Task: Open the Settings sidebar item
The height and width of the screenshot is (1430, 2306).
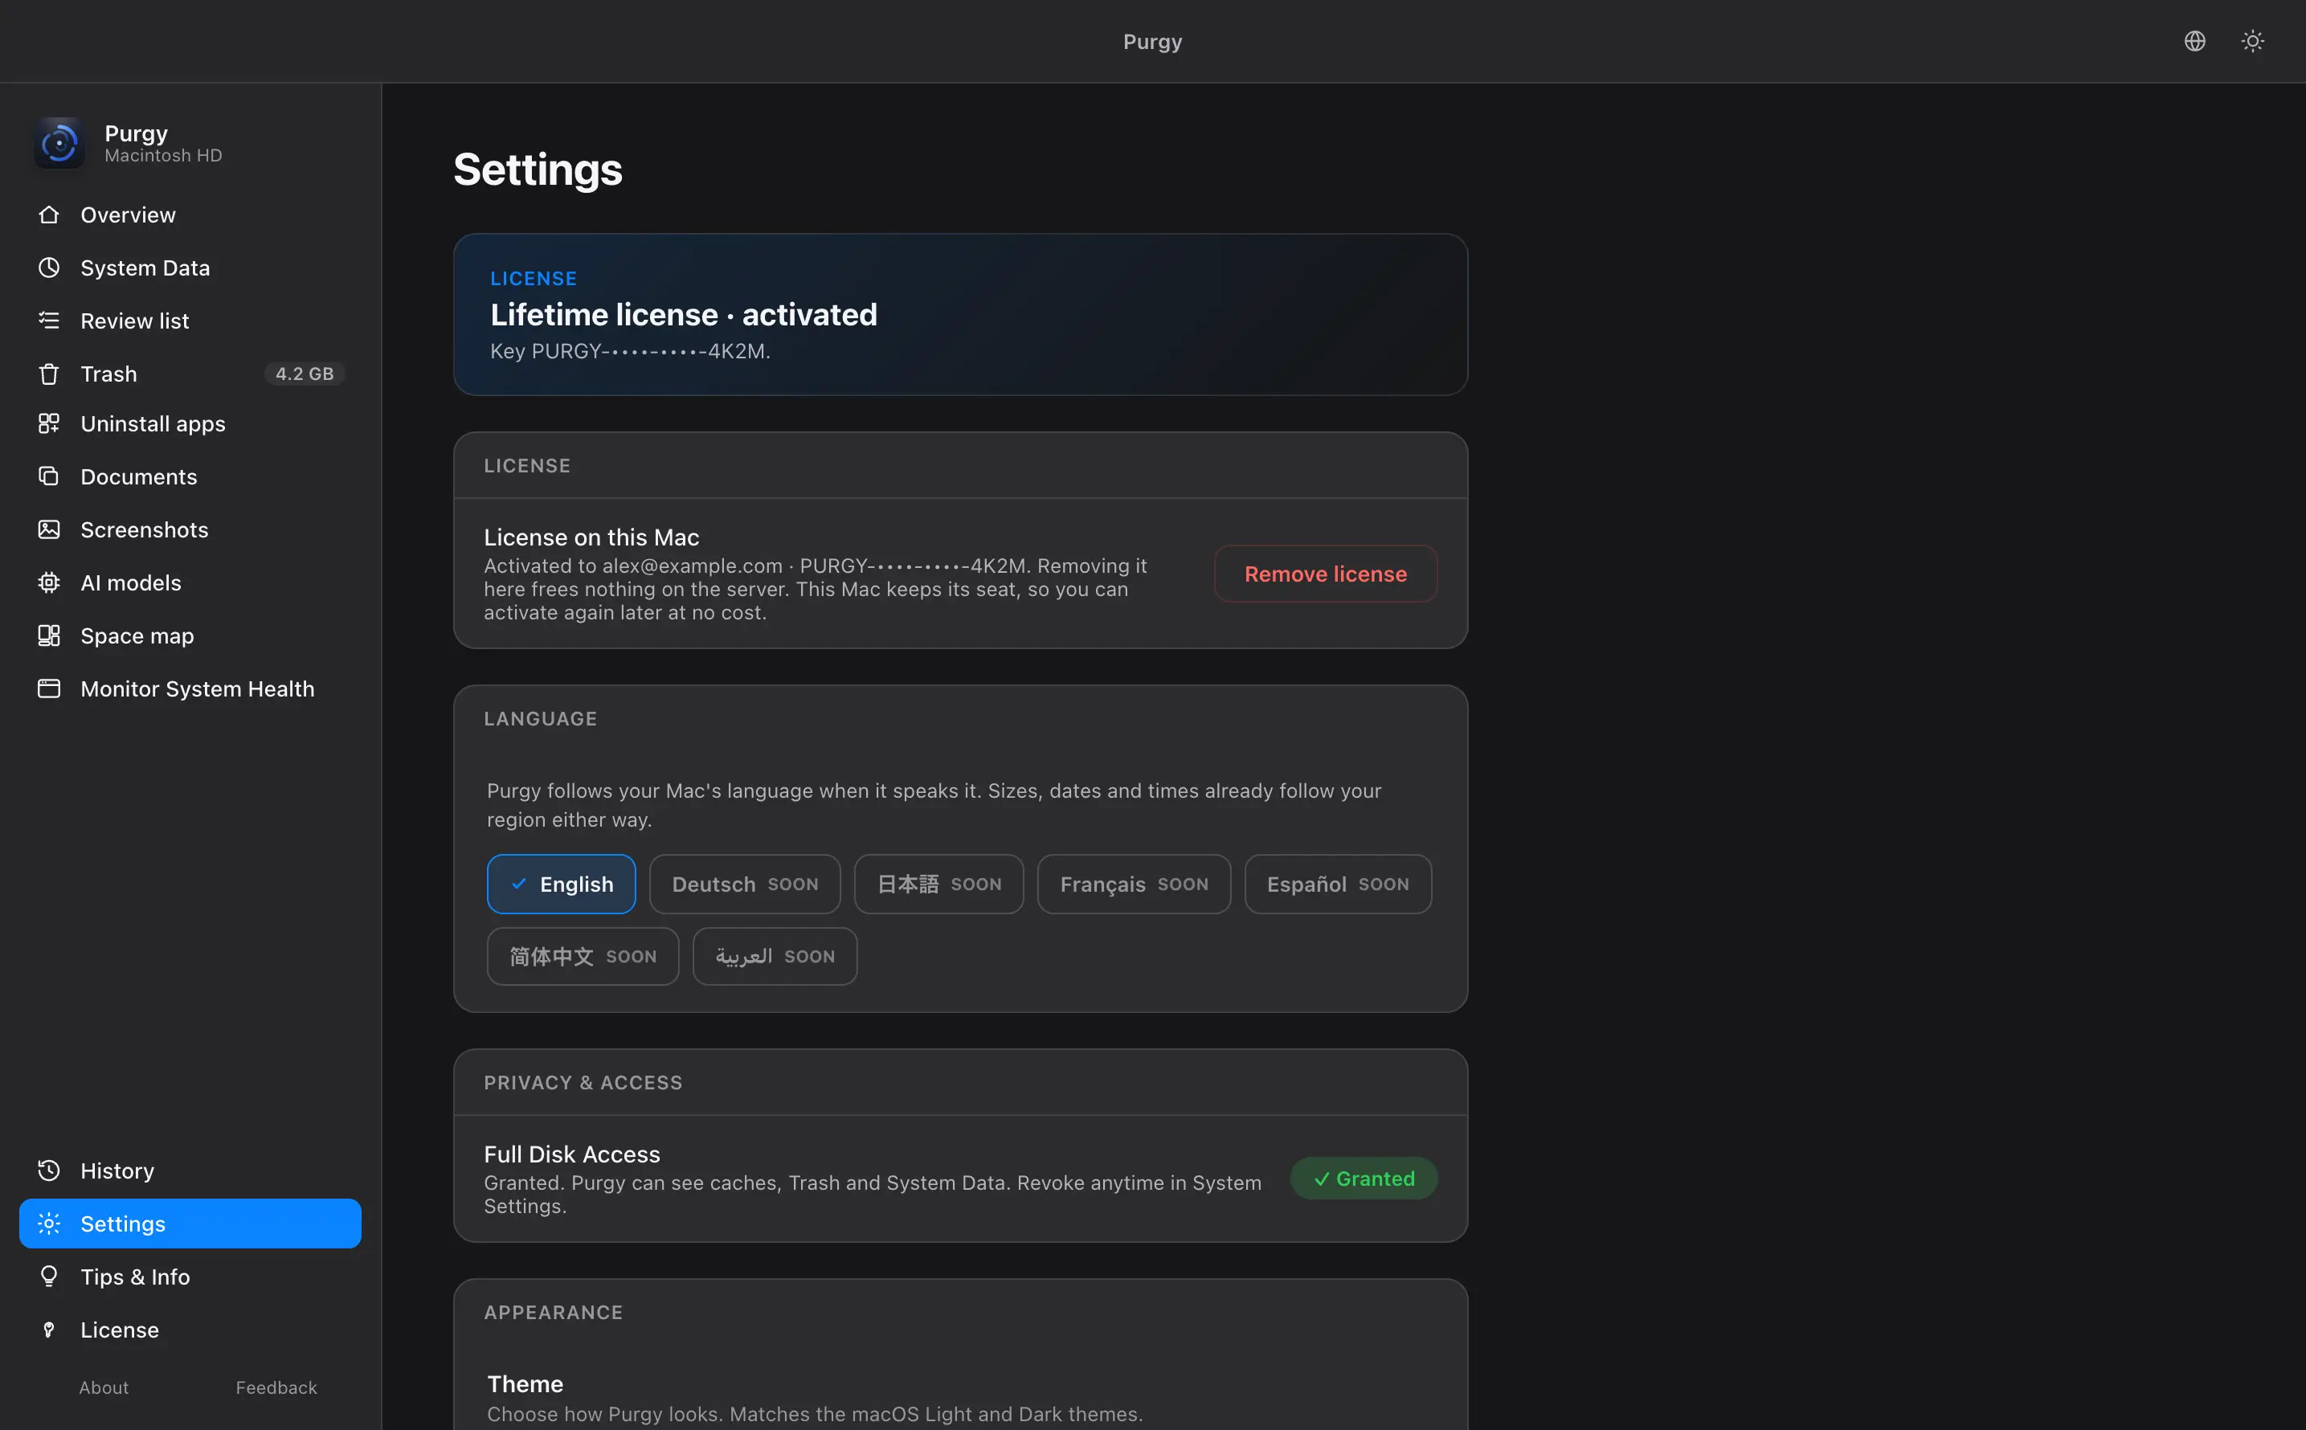Action: tap(190, 1223)
